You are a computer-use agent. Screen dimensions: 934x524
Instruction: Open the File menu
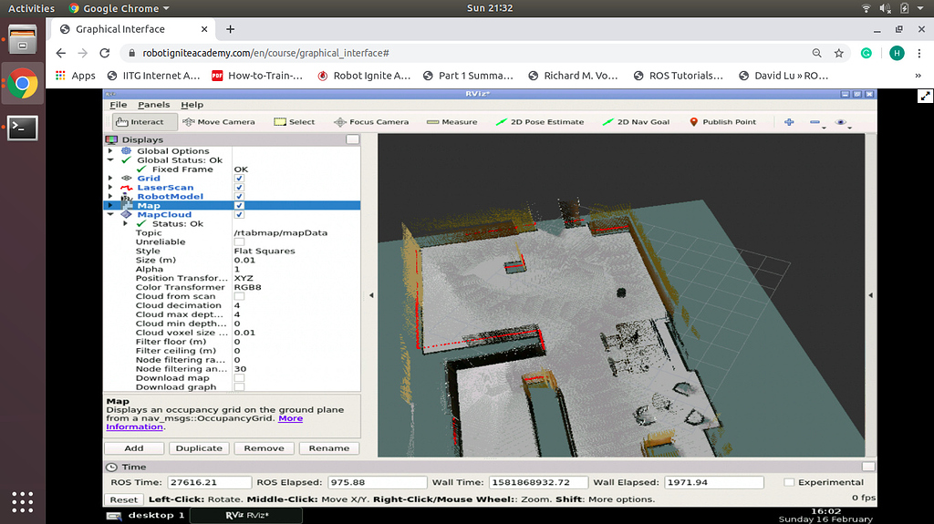pos(119,104)
